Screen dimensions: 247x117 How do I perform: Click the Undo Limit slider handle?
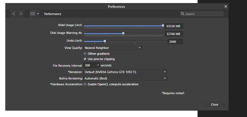coord(105,41)
